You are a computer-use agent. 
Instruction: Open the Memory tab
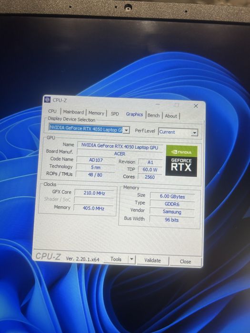[96, 113]
